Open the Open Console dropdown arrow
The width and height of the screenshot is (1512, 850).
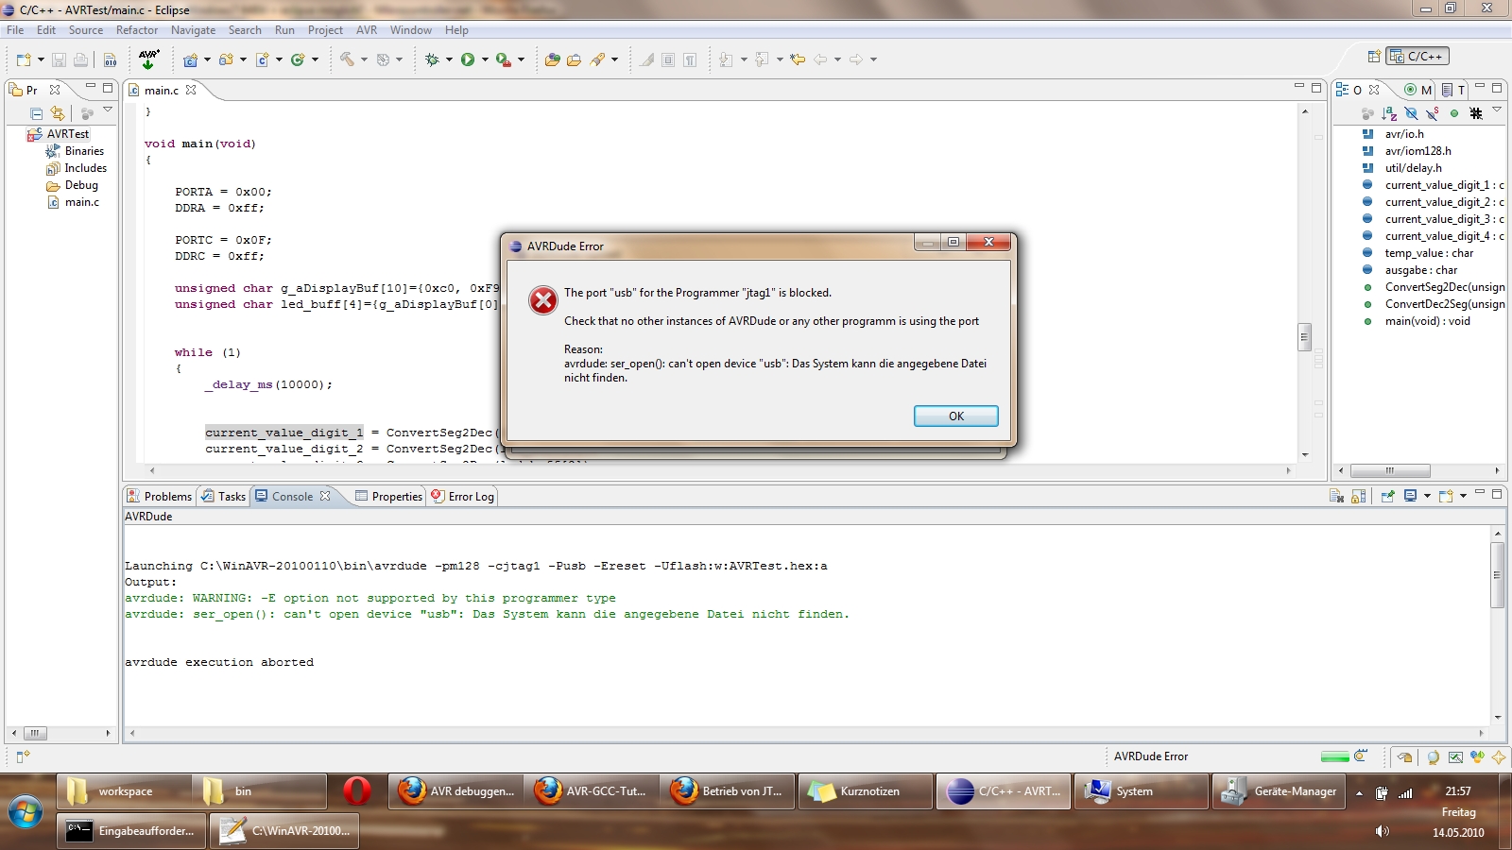[x=1463, y=496]
